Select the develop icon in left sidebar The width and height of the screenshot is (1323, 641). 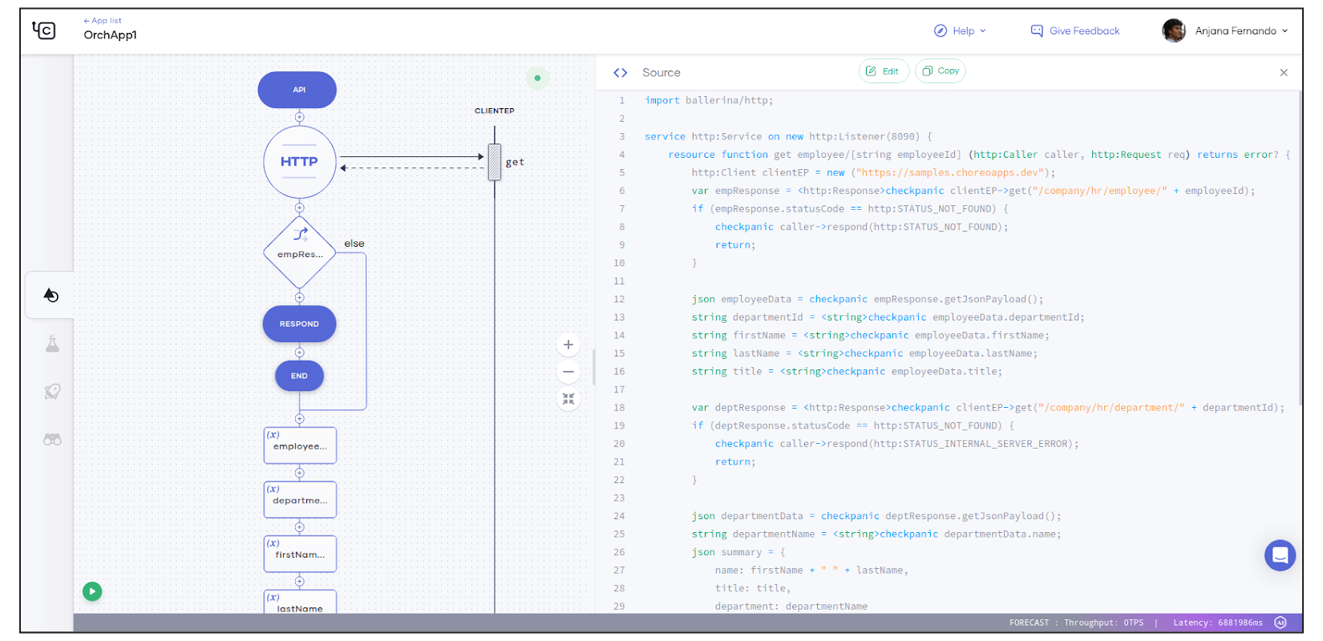coord(51,296)
